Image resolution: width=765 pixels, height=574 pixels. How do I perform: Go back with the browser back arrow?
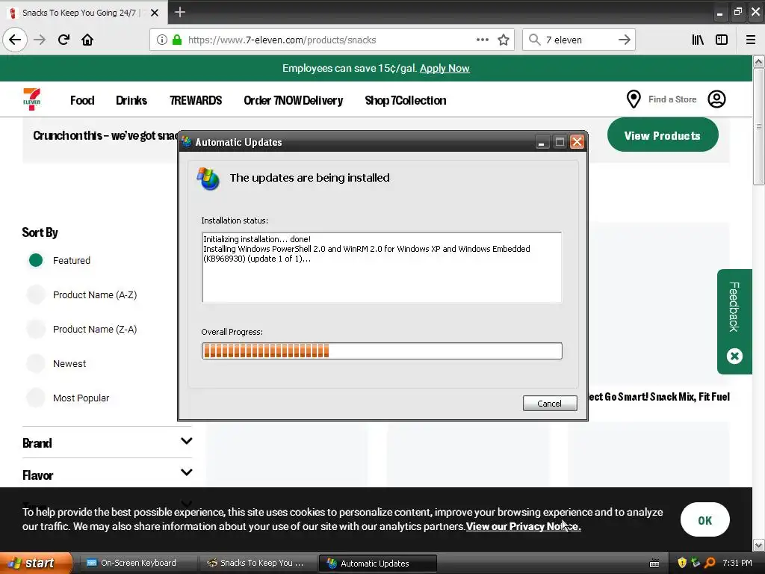pos(15,40)
